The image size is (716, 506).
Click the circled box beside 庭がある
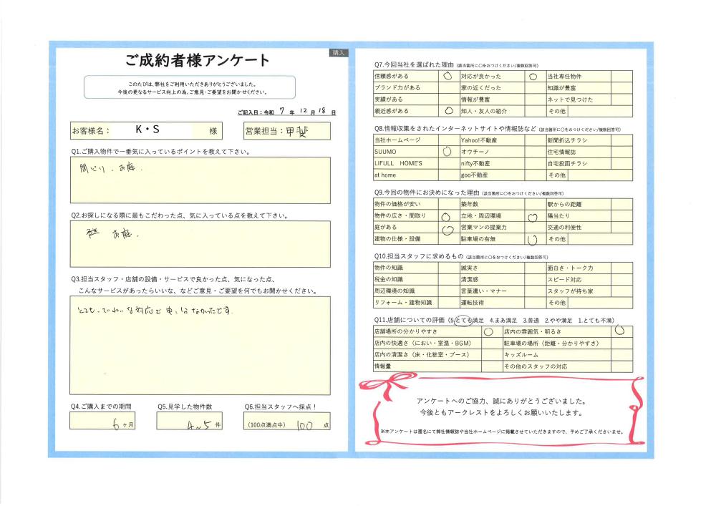click(x=447, y=228)
